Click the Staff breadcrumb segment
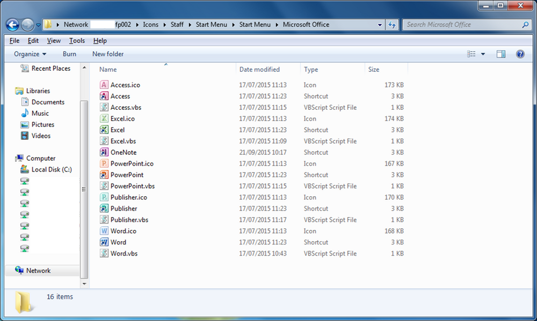 point(177,25)
